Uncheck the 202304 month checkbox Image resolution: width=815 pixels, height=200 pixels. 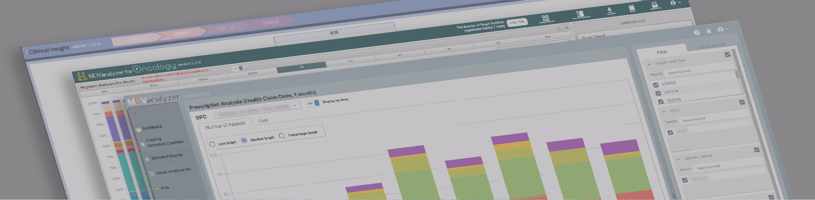(658, 93)
